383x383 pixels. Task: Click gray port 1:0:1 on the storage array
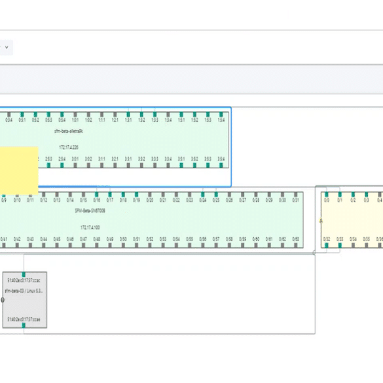[x=75, y=115]
